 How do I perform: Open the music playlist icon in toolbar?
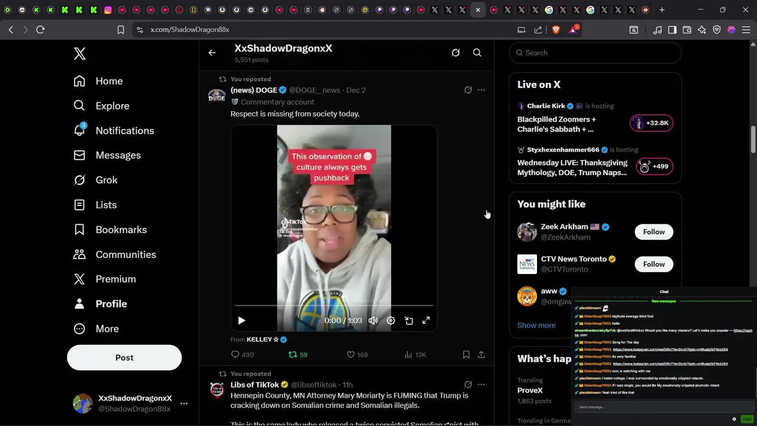pos(658,30)
